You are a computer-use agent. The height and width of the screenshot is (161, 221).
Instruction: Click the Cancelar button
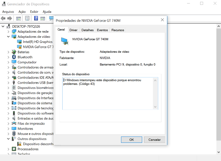click(x=154, y=140)
